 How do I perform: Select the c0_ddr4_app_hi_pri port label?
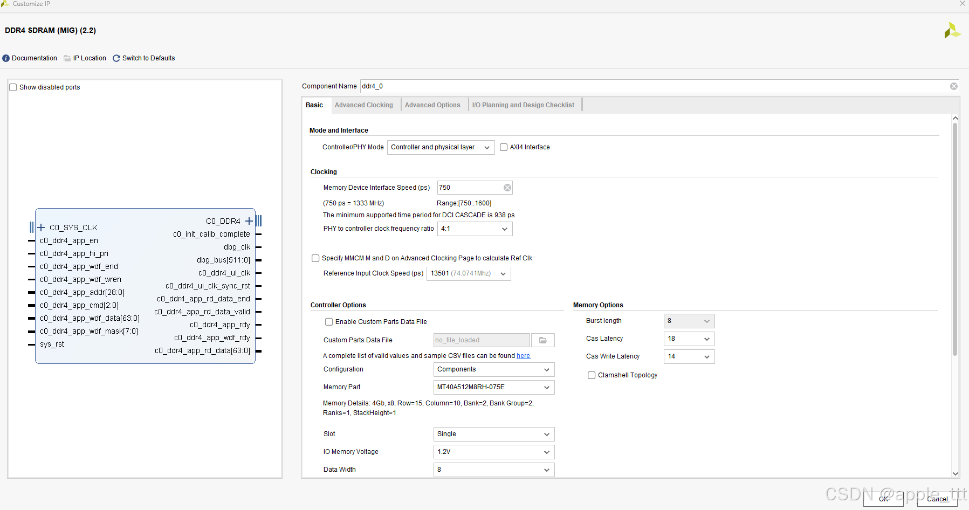tap(74, 253)
